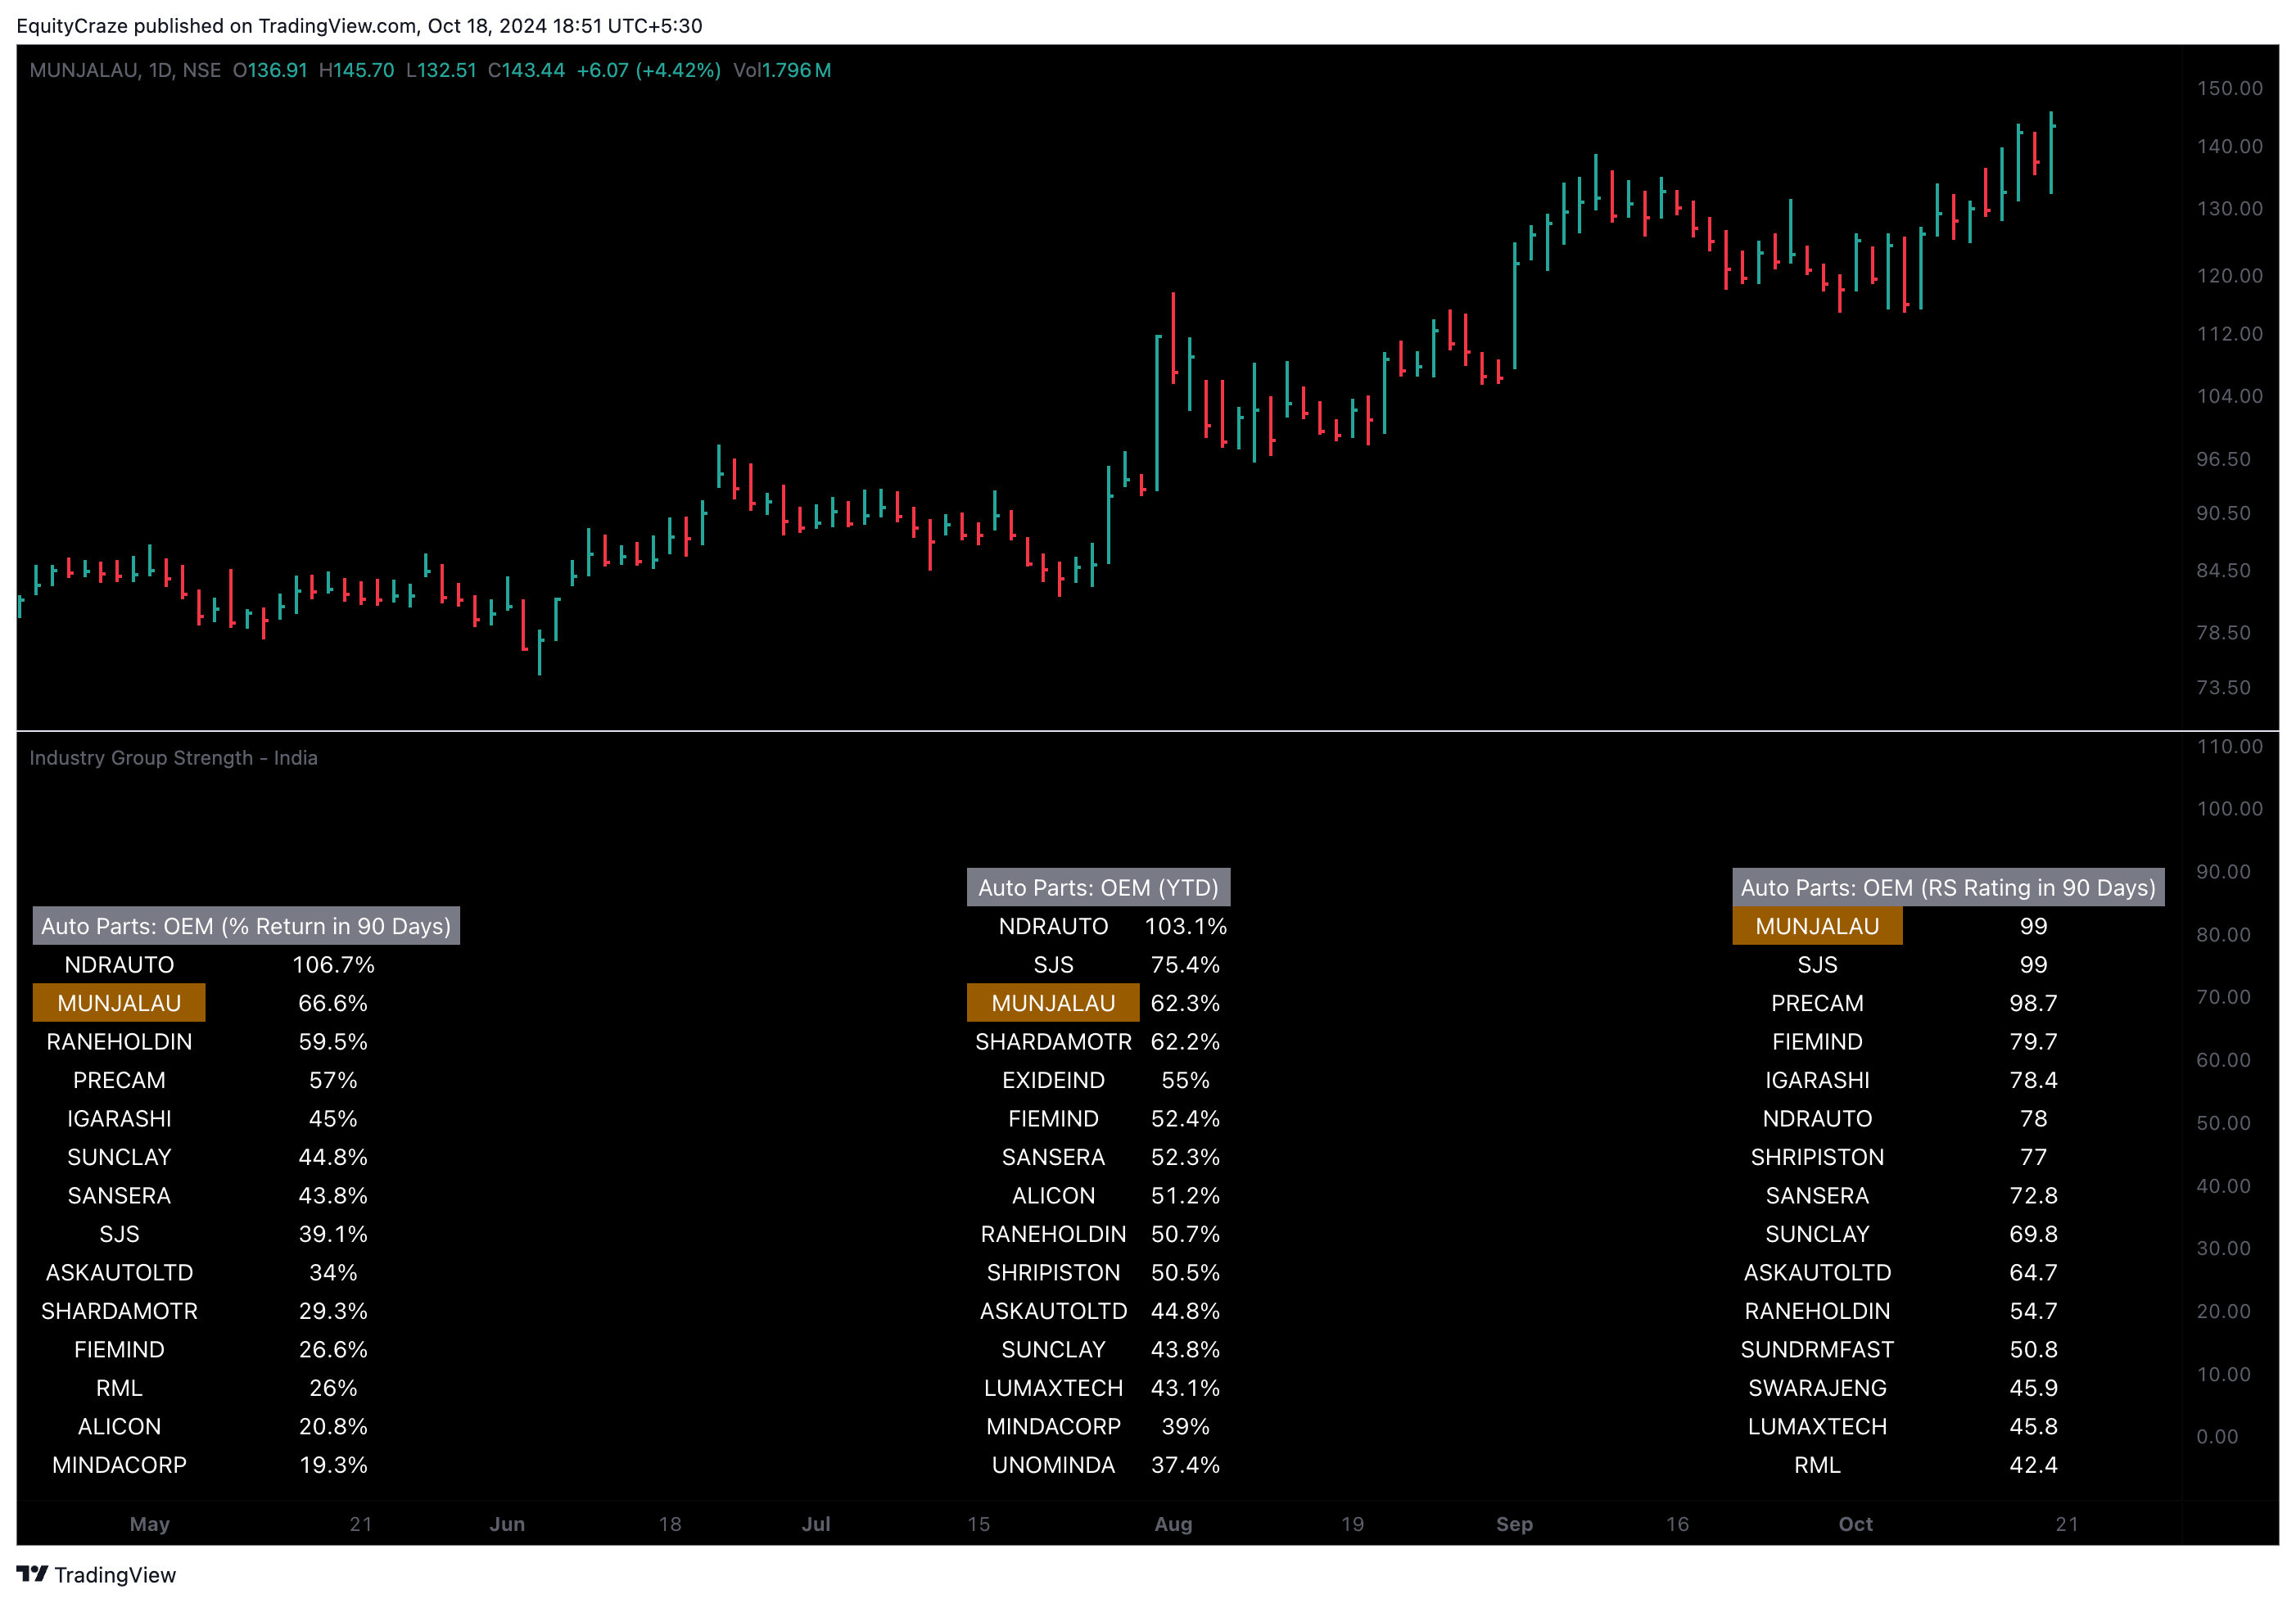Click the 103.1% YTD value
2296x1603 pixels.
(x=1185, y=926)
